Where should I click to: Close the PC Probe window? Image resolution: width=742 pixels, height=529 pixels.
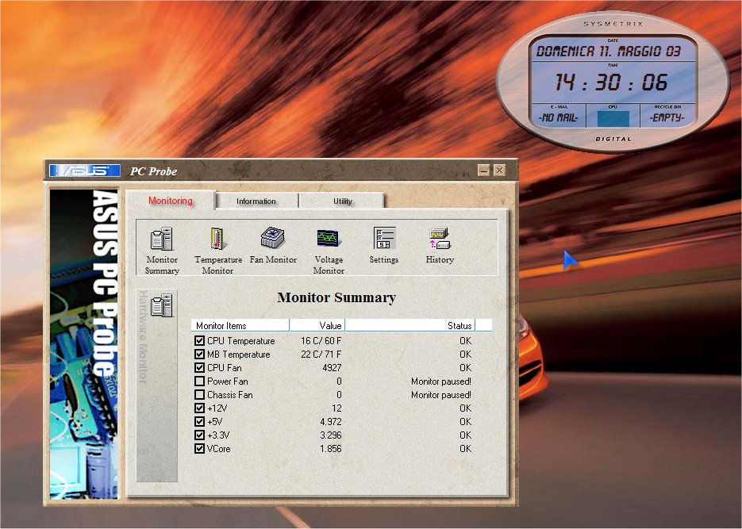499,171
